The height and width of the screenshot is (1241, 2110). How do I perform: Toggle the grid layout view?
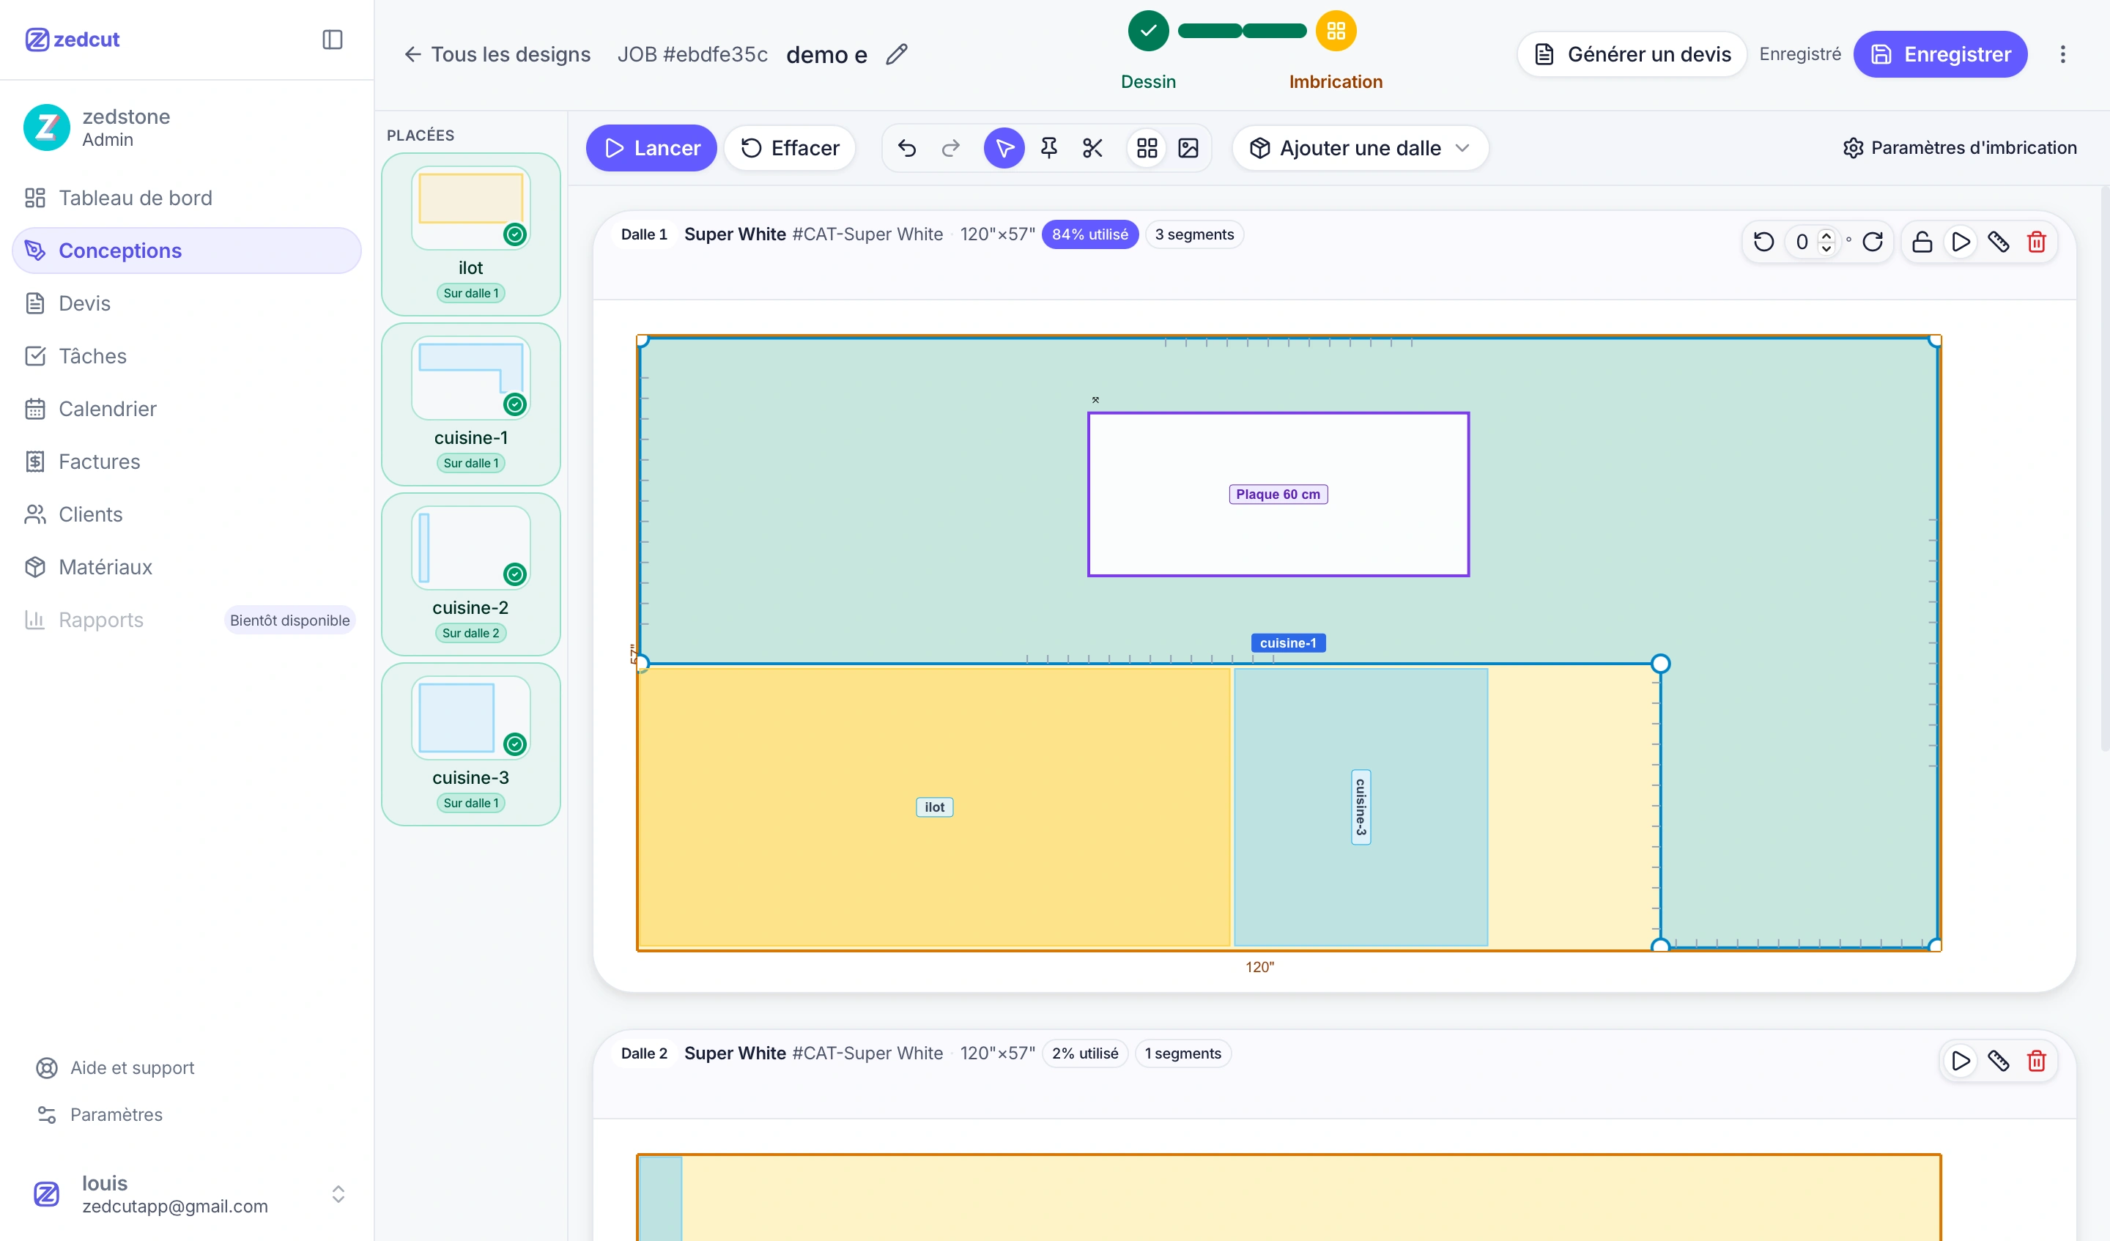1147,148
